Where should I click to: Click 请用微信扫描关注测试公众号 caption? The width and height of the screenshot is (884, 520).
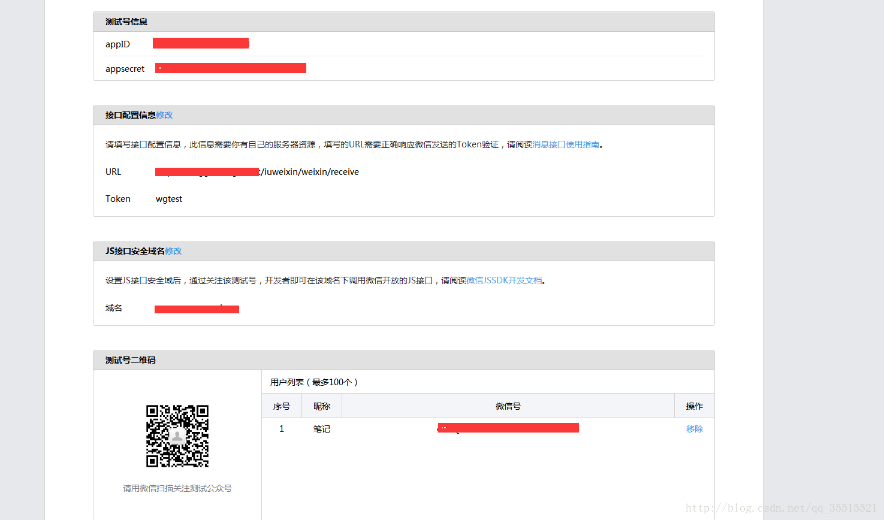[177, 488]
